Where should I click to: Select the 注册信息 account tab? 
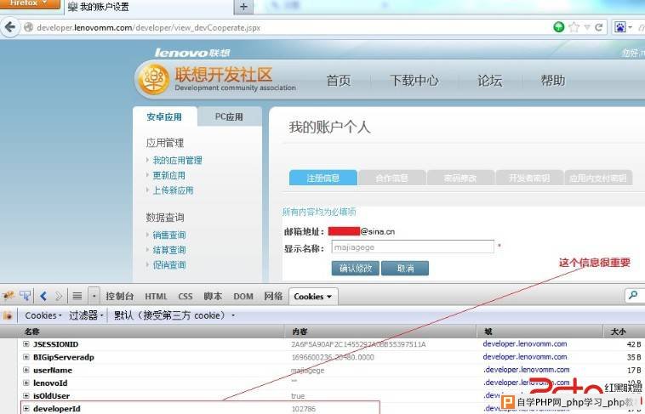coord(322,178)
